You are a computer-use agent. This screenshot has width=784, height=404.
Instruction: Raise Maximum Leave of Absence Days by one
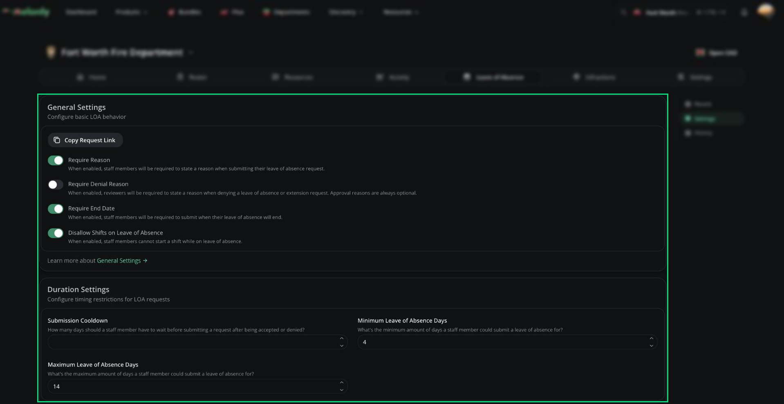coord(342,383)
